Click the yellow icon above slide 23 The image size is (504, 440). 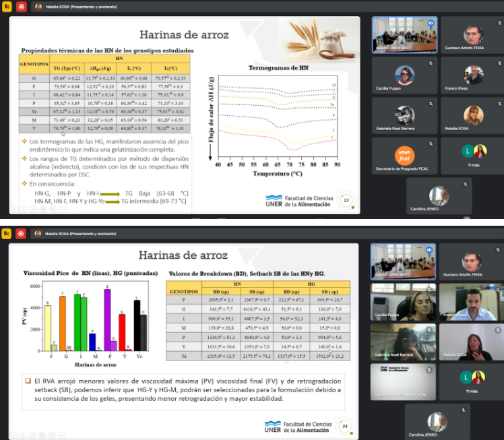[7, 7]
